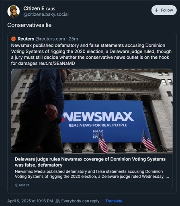This screenshot has height=206, width=180.
Task: Open the 25m timestamp on quoted post
Action: 73,39
